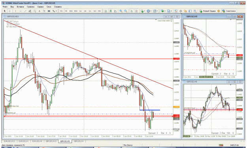Screen dimensions: 247x148
Task: Switch timeframe to H1 in toolbar
Action: pyautogui.click(x=80, y=11)
